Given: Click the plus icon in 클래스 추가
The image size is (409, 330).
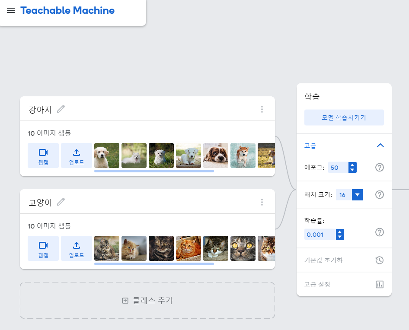Looking at the screenshot, I should coord(125,301).
